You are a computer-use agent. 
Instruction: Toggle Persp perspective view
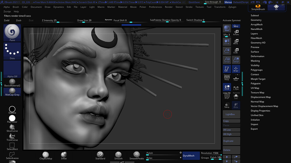point(227,77)
